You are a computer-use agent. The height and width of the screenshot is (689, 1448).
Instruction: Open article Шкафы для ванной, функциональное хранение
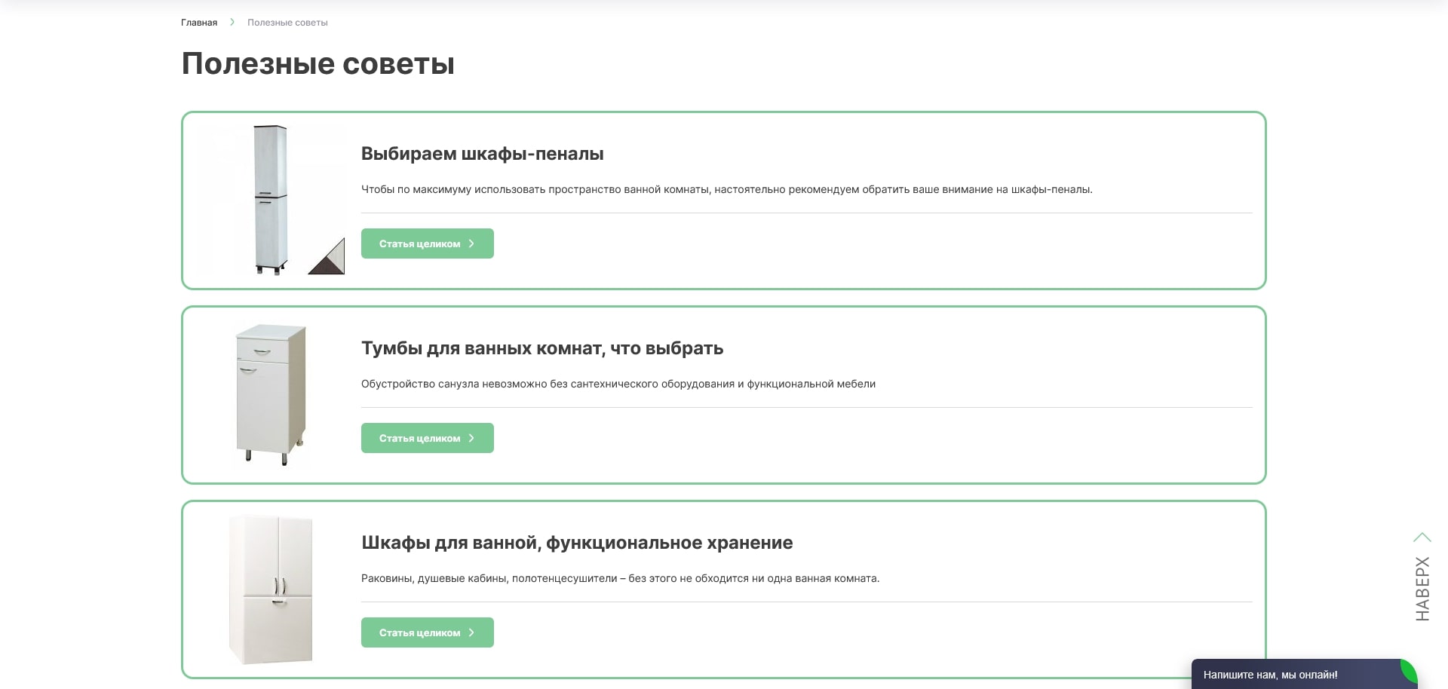click(x=576, y=543)
